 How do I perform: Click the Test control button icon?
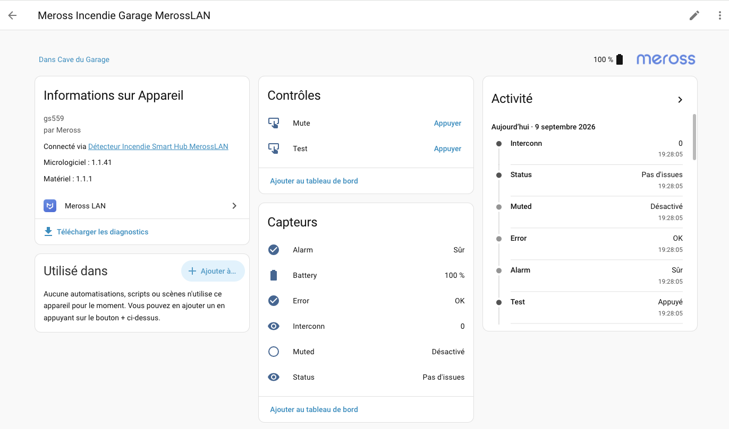(274, 148)
